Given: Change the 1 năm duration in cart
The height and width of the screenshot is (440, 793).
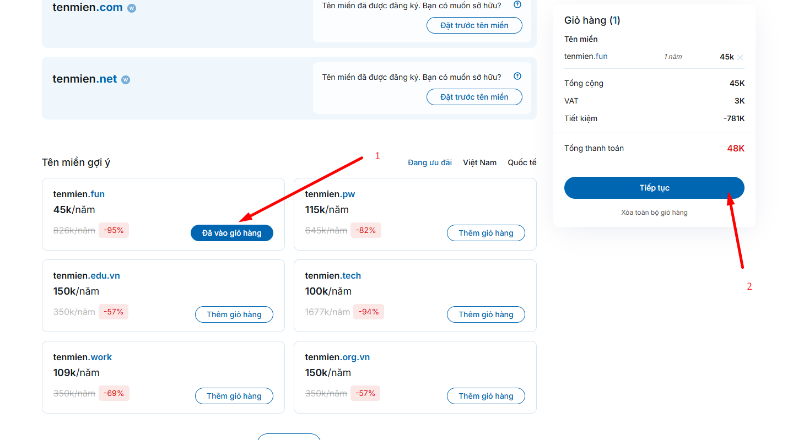Looking at the screenshot, I should 673,57.
